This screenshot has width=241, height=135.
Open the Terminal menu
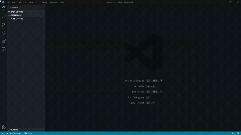[53, 2]
